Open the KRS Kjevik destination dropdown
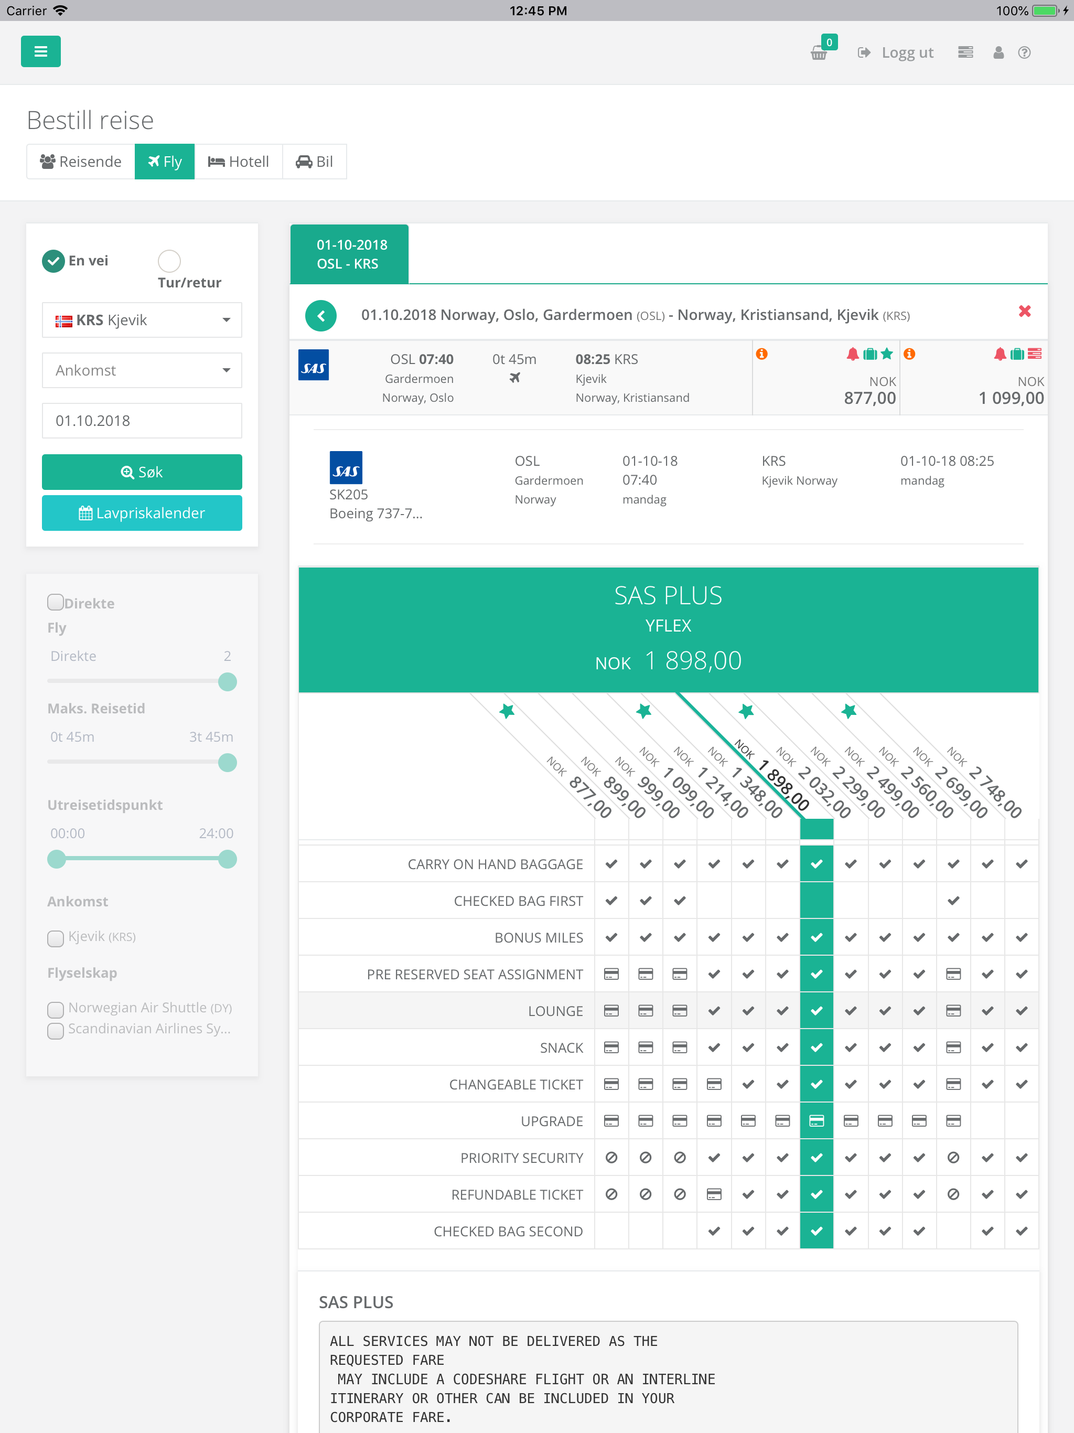This screenshot has height=1433, width=1074. click(142, 320)
